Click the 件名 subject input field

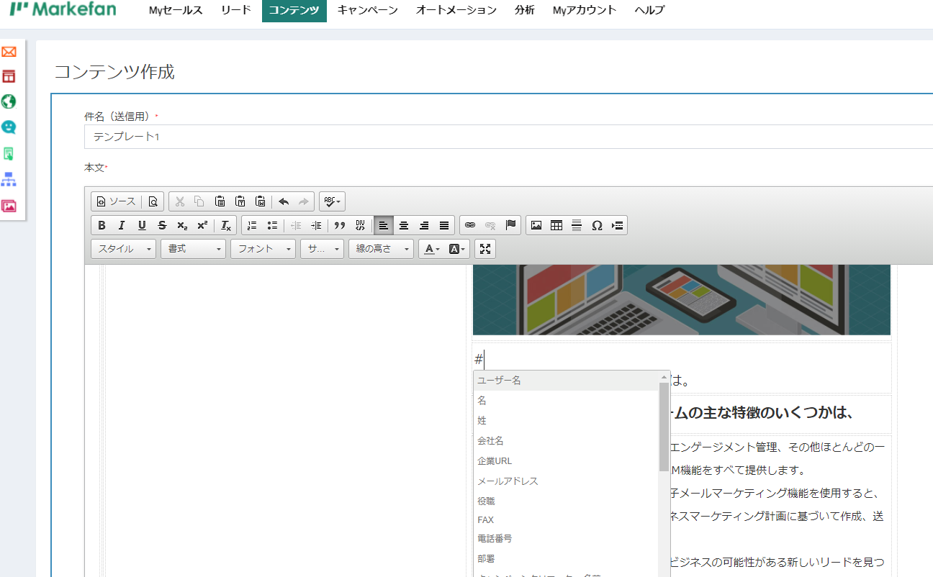pos(508,137)
